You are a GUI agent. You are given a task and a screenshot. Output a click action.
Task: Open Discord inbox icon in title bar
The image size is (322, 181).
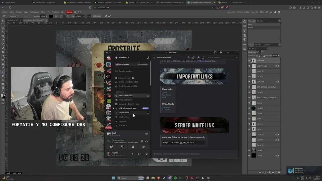point(215,53)
